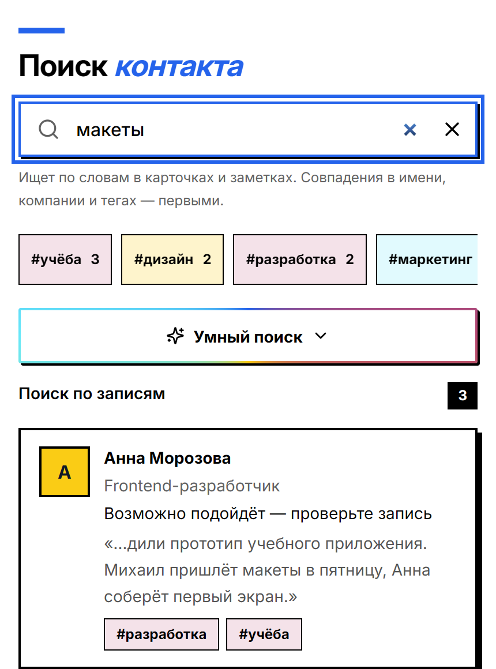
Task: Open Анна Морозова's avatar tile «А»
Action: pyautogui.click(x=65, y=472)
